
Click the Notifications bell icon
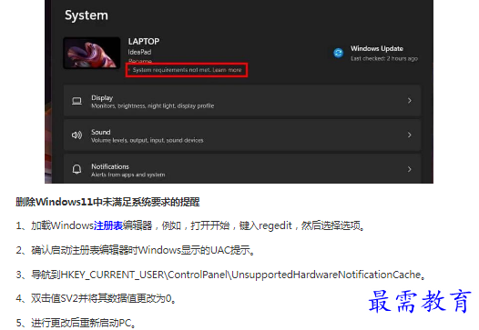pyautogui.click(x=76, y=169)
